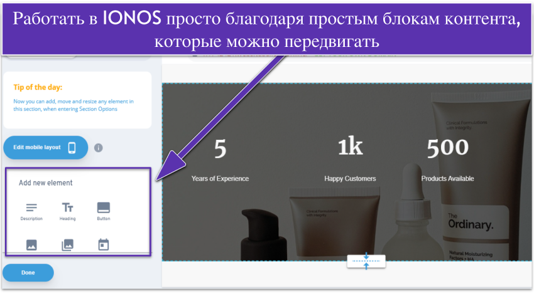Image resolution: width=534 pixels, height=294 pixels.
Task: Click the Done button
Action: pos(28,273)
